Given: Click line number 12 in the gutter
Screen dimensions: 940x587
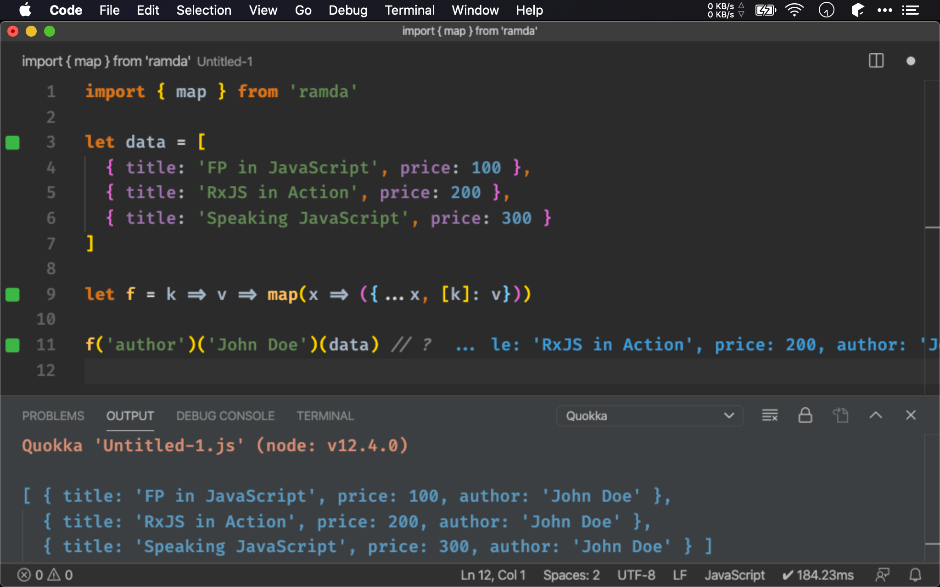Looking at the screenshot, I should coord(46,370).
